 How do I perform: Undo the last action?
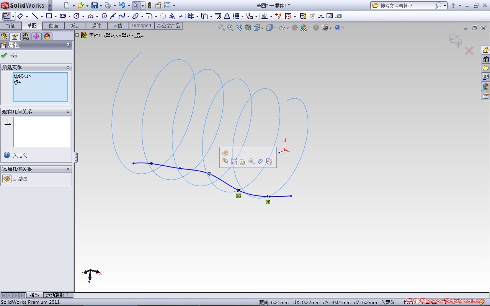pyautogui.click(x=122, y=5)
